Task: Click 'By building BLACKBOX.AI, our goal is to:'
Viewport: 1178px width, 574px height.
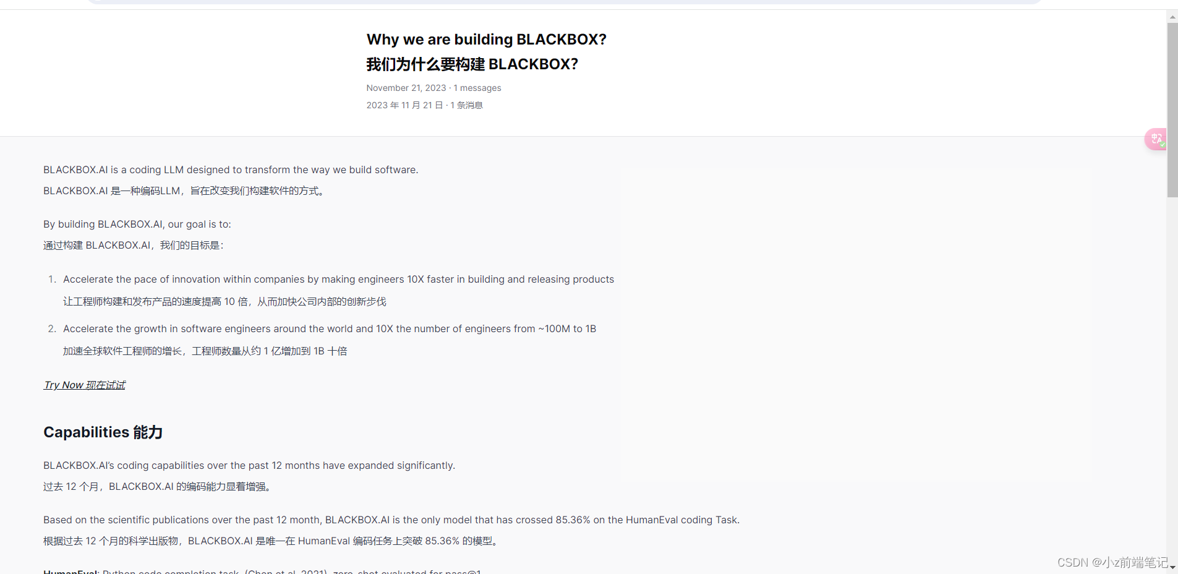Action: (137, 225)
